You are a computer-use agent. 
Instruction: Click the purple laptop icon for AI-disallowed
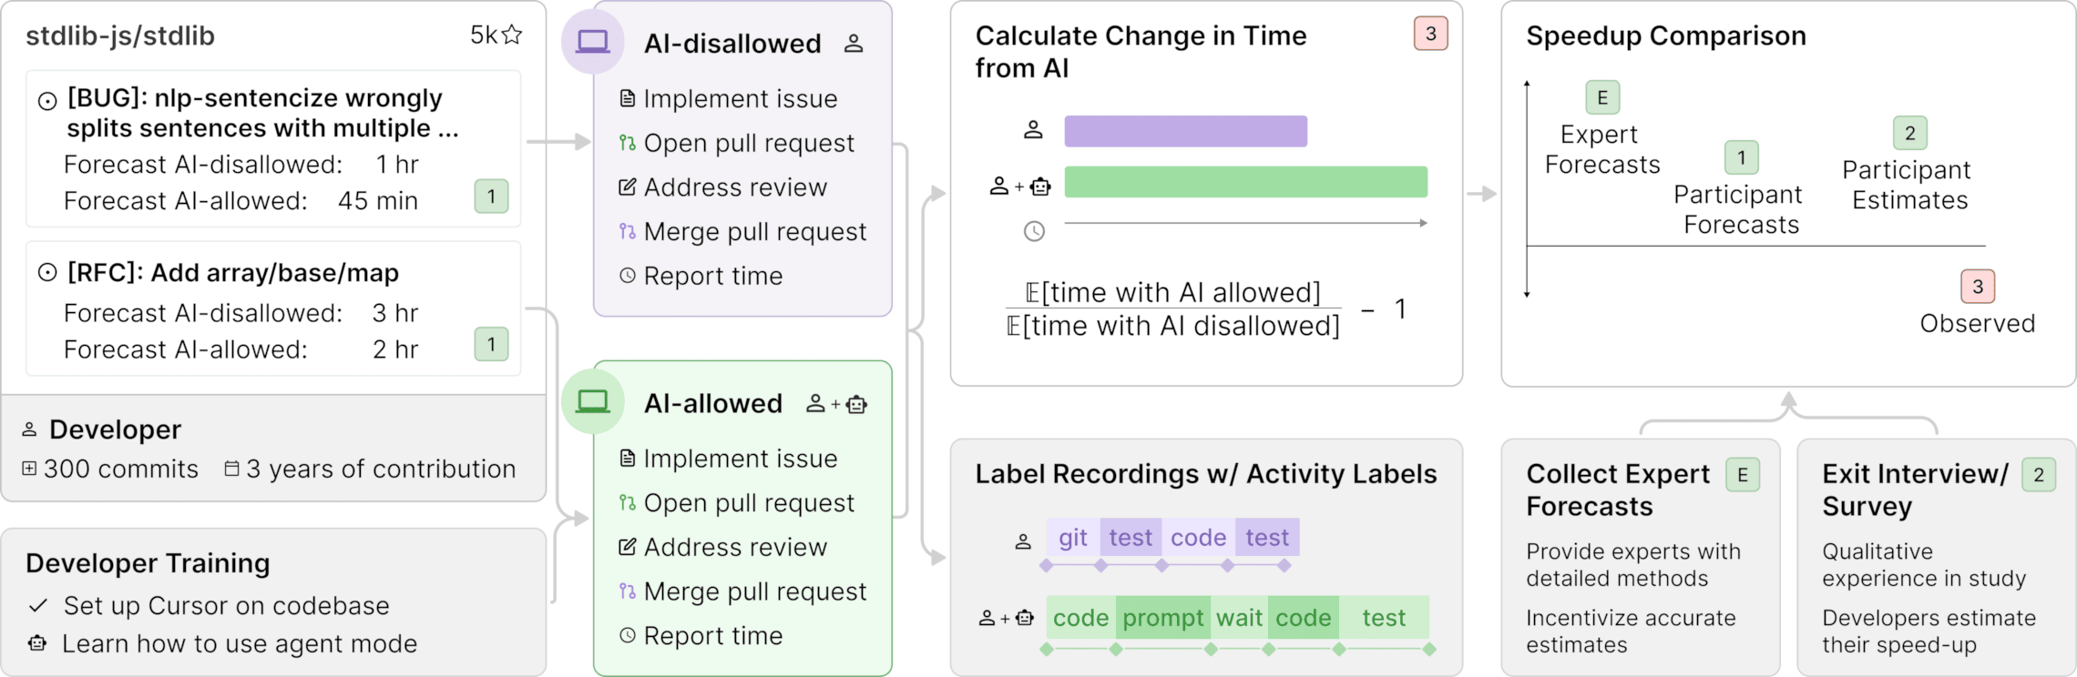(x=592, y=42)
